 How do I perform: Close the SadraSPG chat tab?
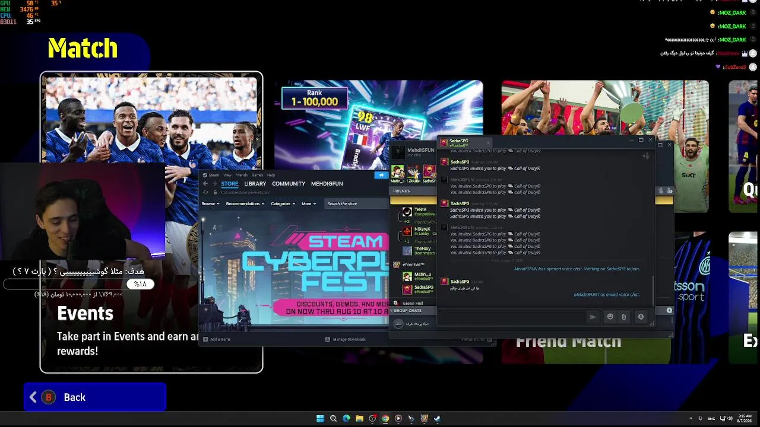tap(488, 142)
